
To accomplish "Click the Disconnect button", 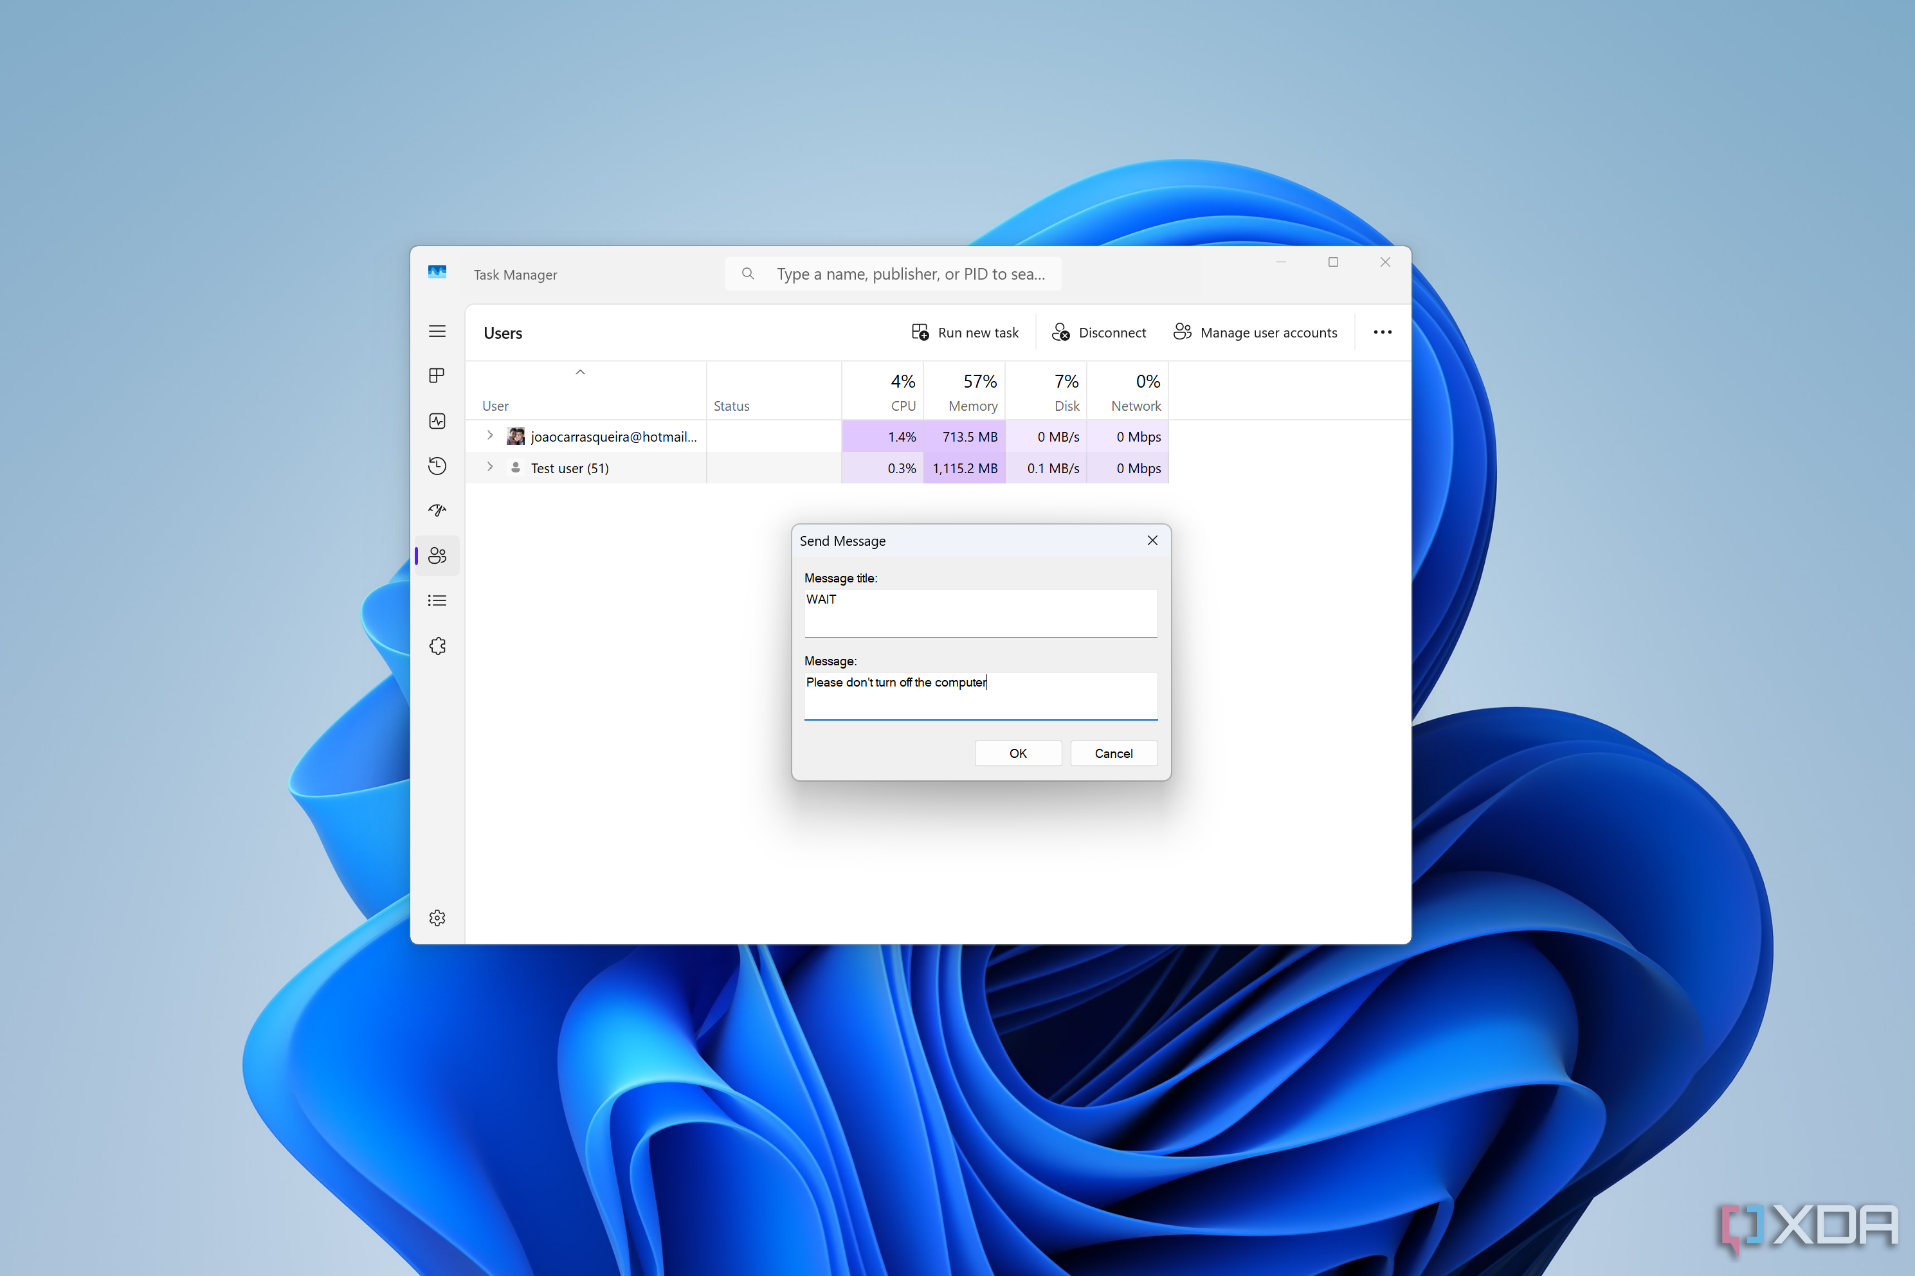I will click(x=1099, y=333).
